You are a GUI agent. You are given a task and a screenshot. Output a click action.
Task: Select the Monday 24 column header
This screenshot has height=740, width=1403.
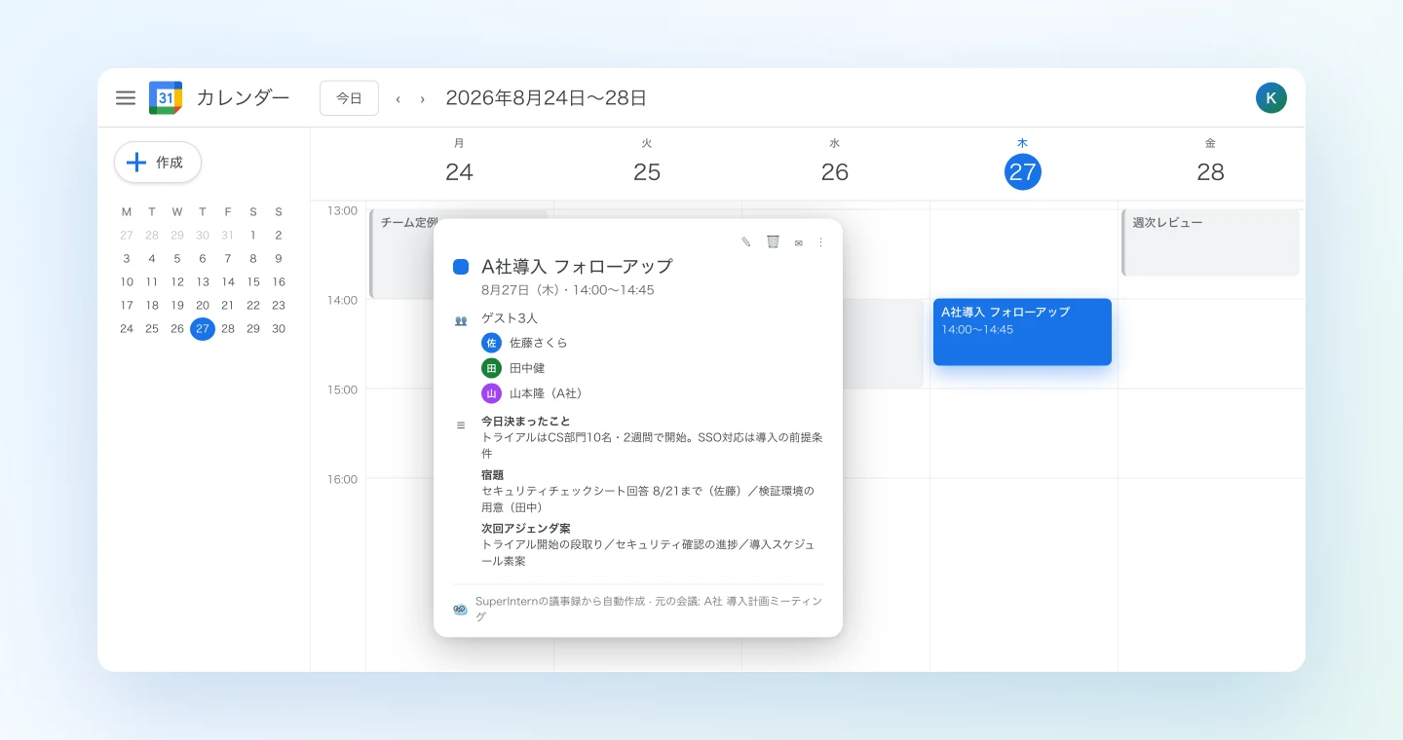pos(459,163)
